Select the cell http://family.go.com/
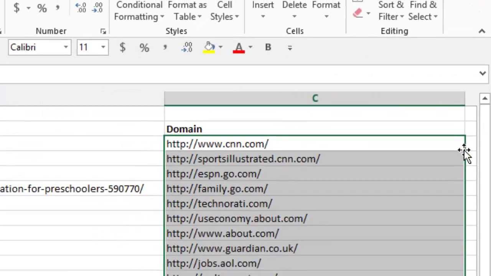The width and height of the screenshot is (491, 276). click(315, 189)
